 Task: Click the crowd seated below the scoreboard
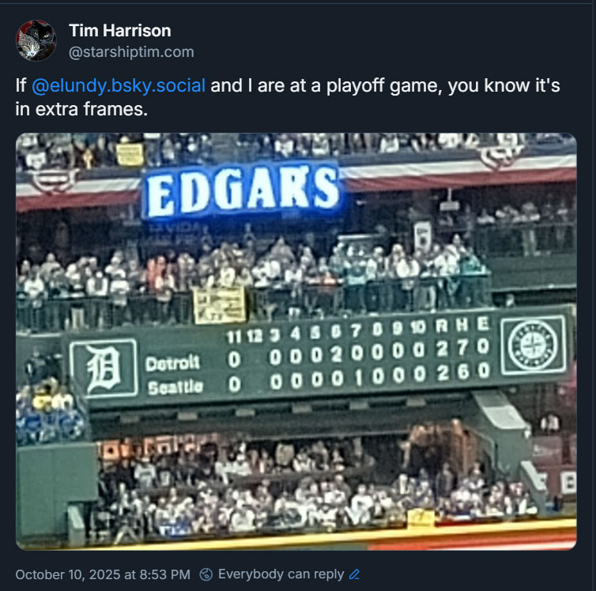pyautogui.click(x=311, y=488)
